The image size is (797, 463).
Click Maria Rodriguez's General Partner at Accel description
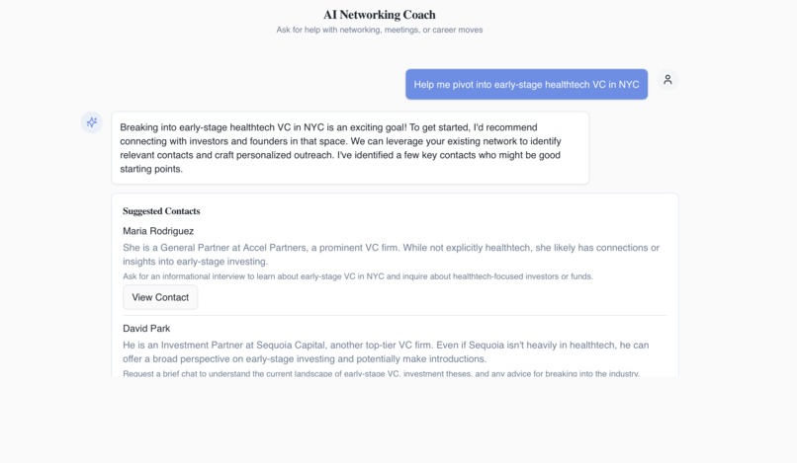(x=391, y=255)
